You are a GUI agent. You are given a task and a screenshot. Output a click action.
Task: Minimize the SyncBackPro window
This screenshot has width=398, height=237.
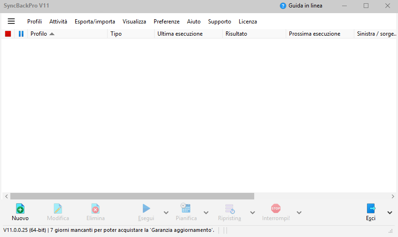(344, 6)
